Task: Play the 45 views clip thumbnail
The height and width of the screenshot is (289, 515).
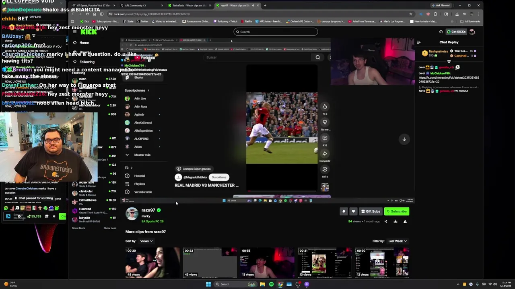Action: click(x=210, y=263)
